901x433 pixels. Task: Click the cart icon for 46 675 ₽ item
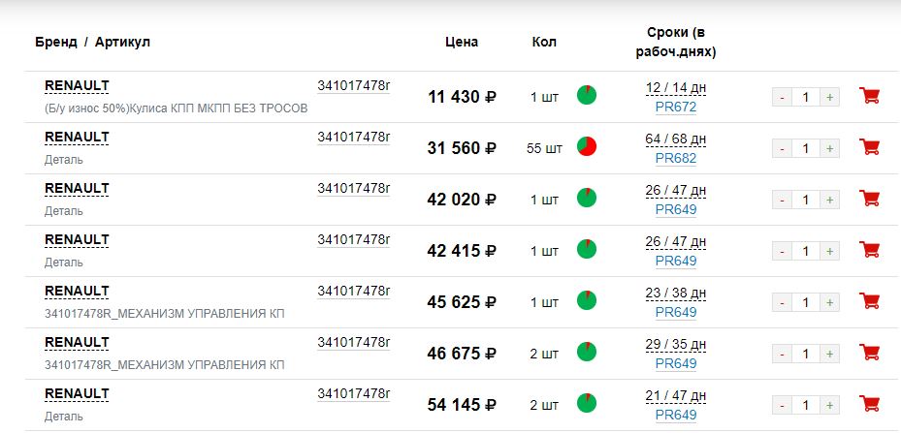pyautogui.click(x=870, y=353)
